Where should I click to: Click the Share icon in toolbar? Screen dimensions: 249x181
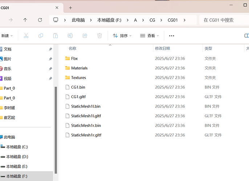(x=85, y=35)
